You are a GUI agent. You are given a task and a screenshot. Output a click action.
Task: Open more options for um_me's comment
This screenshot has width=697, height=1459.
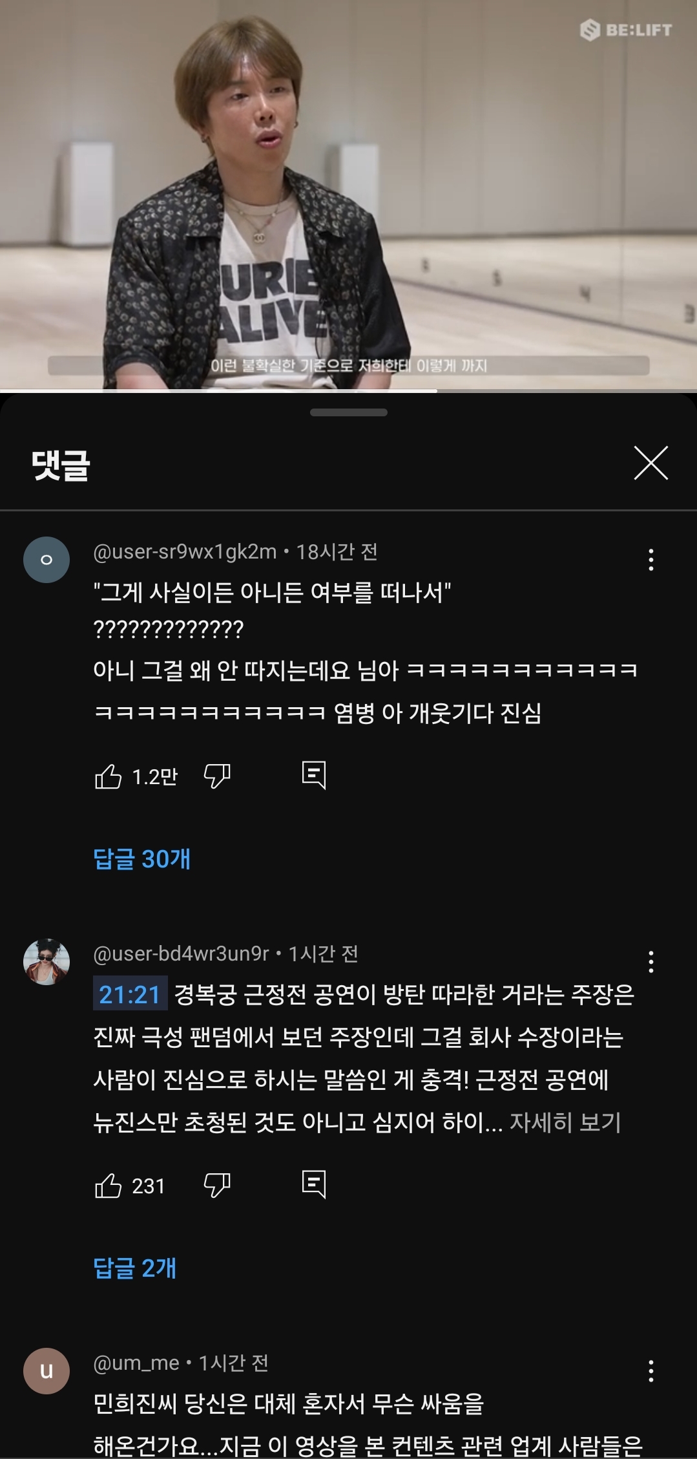point(650,1371)
